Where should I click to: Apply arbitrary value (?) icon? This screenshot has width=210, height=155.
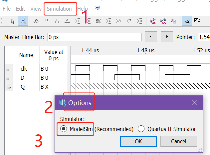tap(129, 21)
